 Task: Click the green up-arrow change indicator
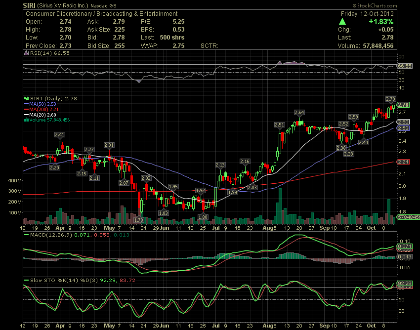[x=342, y=22]
